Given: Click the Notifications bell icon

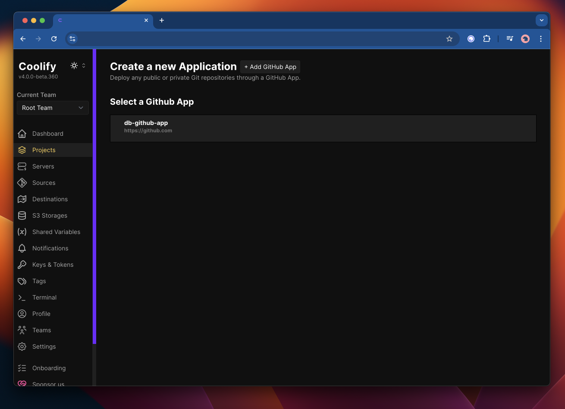Looking at the screenshot, I should (22, 248).
